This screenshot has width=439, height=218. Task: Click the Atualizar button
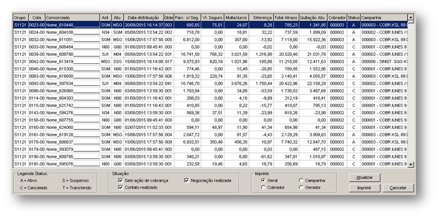tap(365, 178)
